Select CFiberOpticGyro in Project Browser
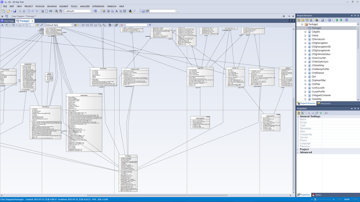The image size is (360, 202). [x=320, y=62]
